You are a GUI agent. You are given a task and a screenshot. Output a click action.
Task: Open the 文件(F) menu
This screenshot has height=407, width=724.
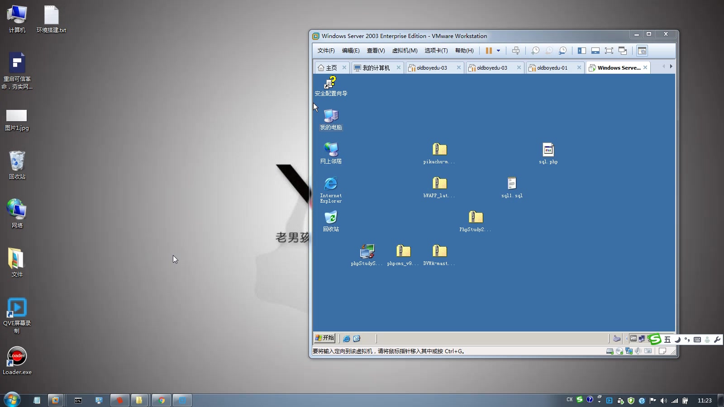tap(326, 51)
